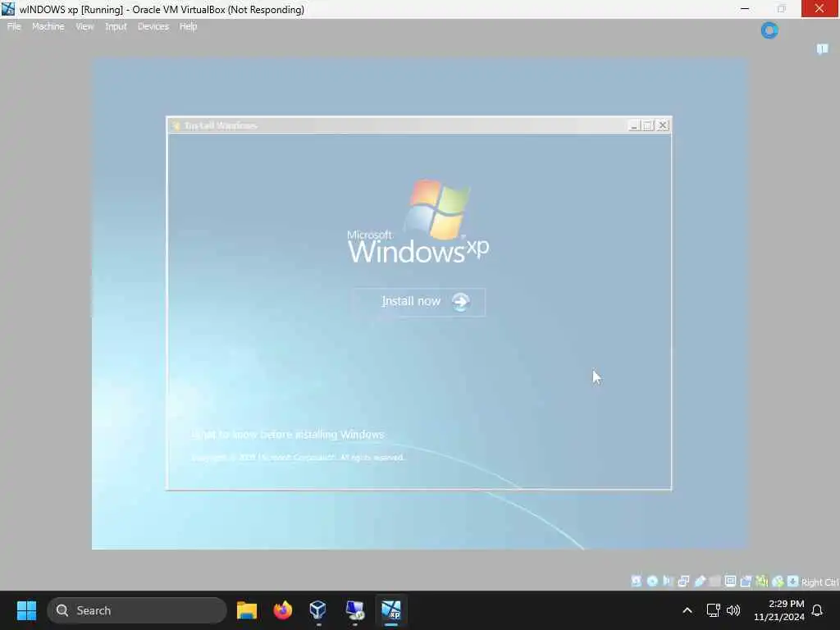Close the VirtualBox VM window
The width and height of the screenshot is (840, 630).
[819, 9]
